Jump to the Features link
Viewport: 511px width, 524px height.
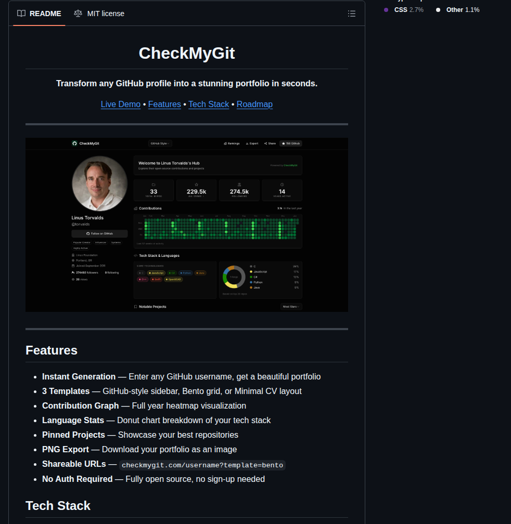164,104
